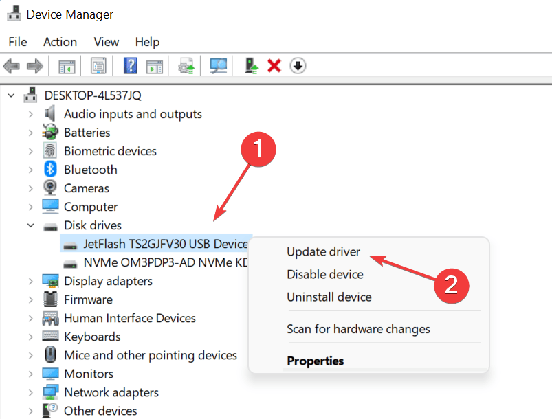Click the monitor with magnifier scan icon
This screenshot has height=419, width=552.
[x=219, y=66]
